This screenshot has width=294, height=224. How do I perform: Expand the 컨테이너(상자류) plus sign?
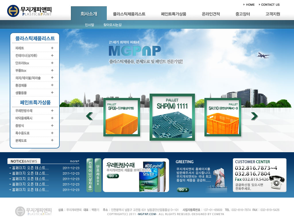click(52, 55)
